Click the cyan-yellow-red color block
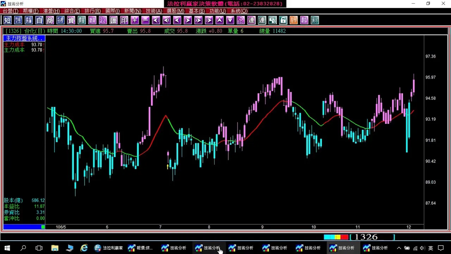 (336, 237)
